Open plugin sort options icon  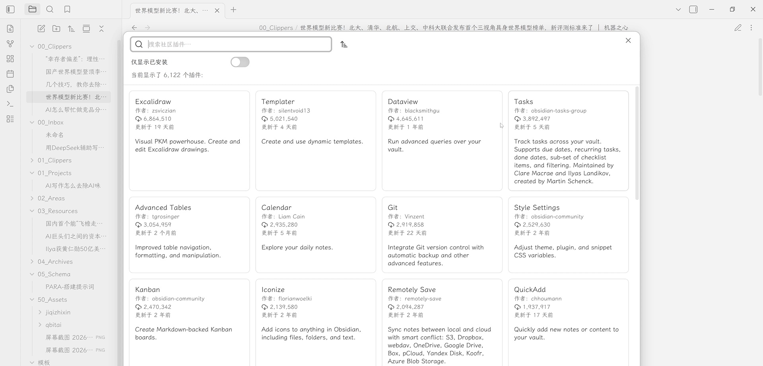344,44
